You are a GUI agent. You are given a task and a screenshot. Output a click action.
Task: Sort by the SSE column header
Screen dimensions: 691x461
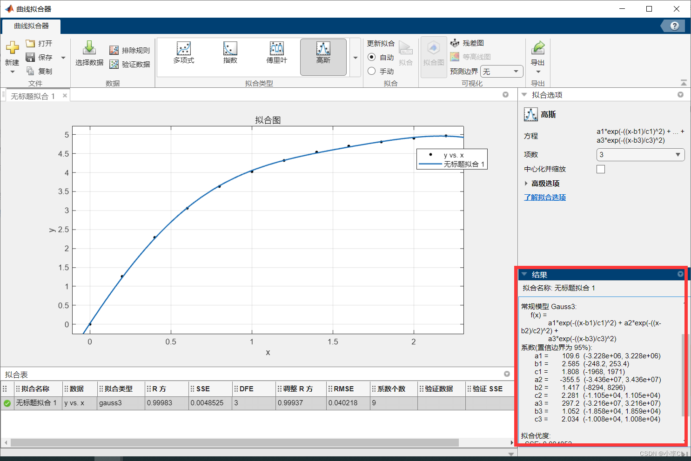point(210,389)
